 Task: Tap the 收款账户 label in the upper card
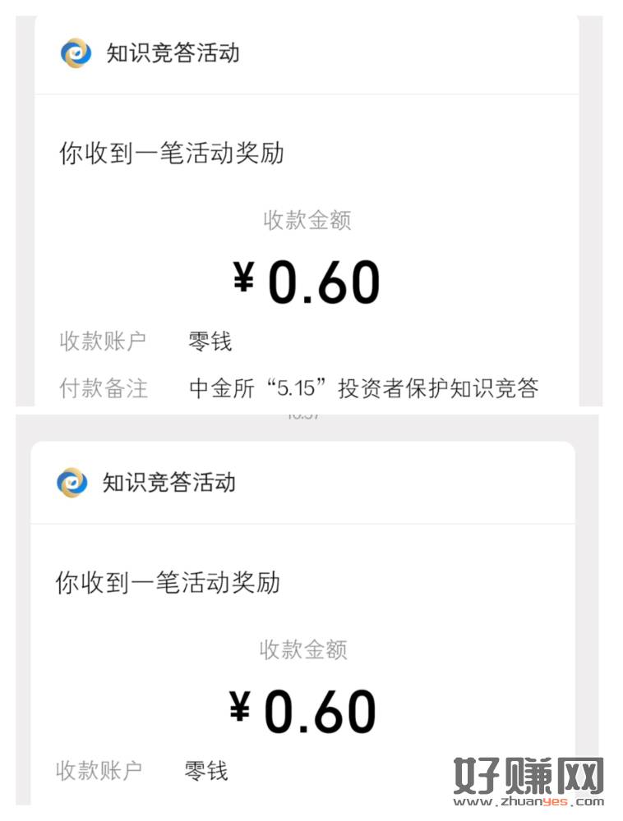[x=103, y=342]
